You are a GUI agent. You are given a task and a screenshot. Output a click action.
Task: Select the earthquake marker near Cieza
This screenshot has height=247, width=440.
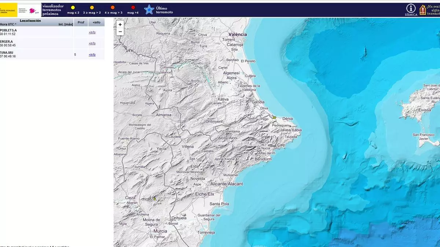coord(155,199)
